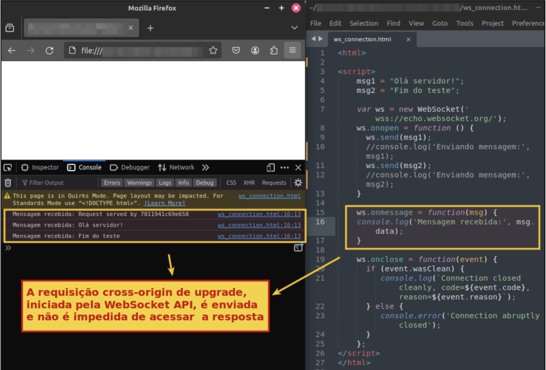Viewport: 546px width, 370px height.
Task: Open the Firefox hamburger application menu
Action: tap(292, 51)
